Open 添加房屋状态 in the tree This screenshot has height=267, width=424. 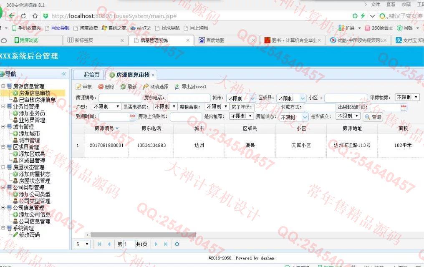point(34,174)
